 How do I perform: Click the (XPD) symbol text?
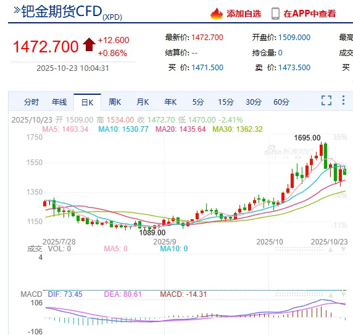tap(112, 17)
